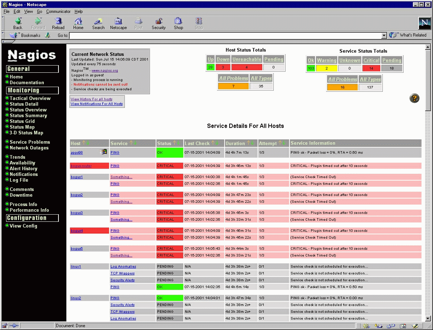Click the Forward toolbar button
This screenshot has height=330, width=433.
38,24
